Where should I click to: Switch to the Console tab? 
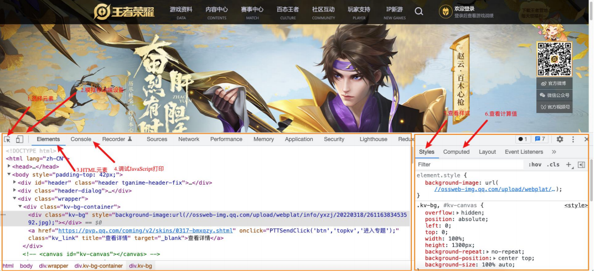pos(81,139)
